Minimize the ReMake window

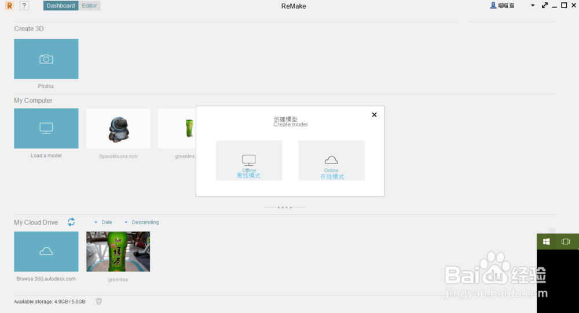[554, 6]
